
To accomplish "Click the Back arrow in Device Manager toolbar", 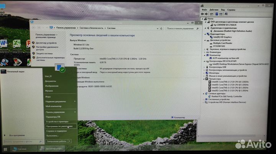I will pyautogui.click(x=202, y=14).
